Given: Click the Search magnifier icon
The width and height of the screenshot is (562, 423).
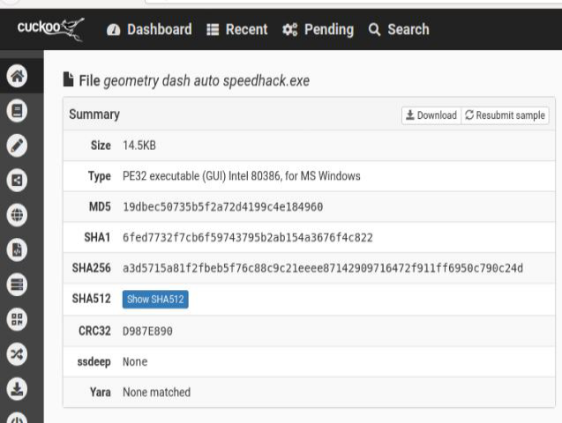Looking at the screenshot, I should [374, 30].
